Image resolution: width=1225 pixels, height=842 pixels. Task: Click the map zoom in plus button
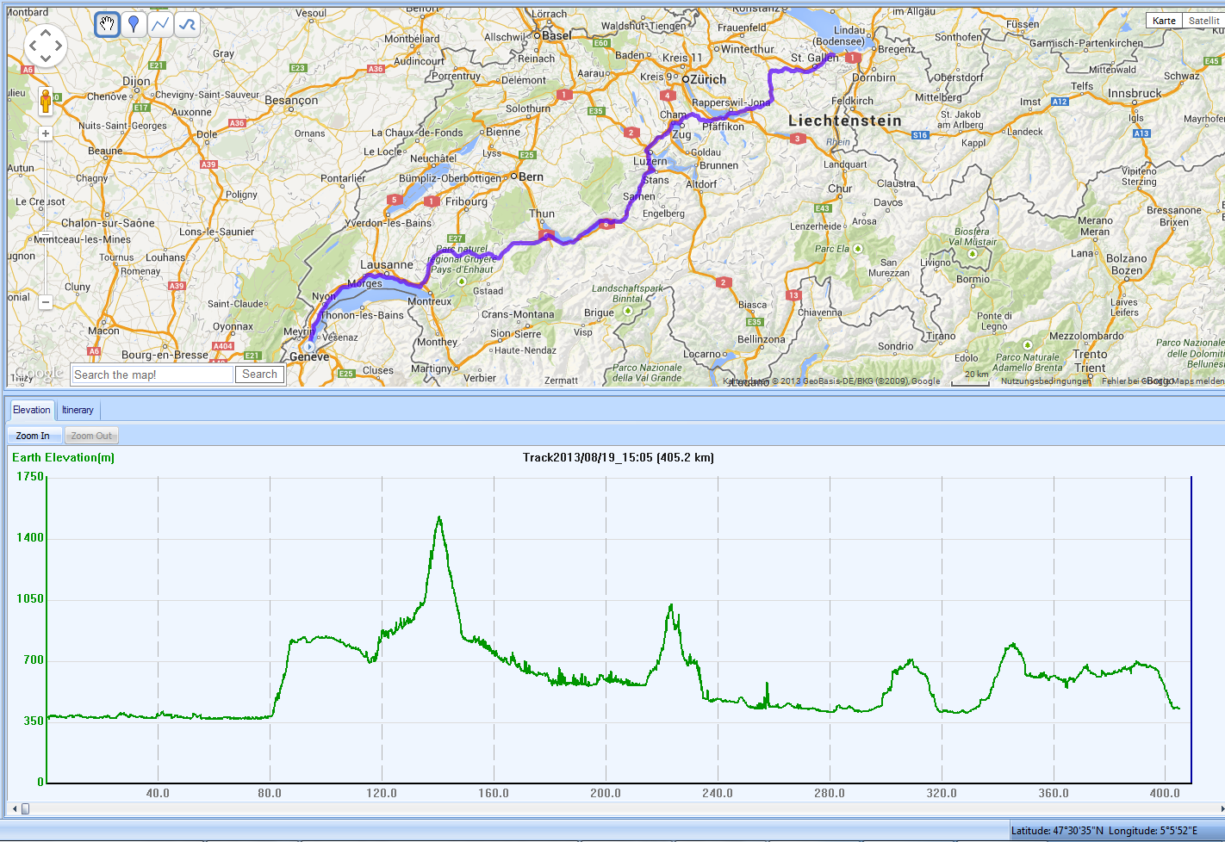tap(46, 133)
